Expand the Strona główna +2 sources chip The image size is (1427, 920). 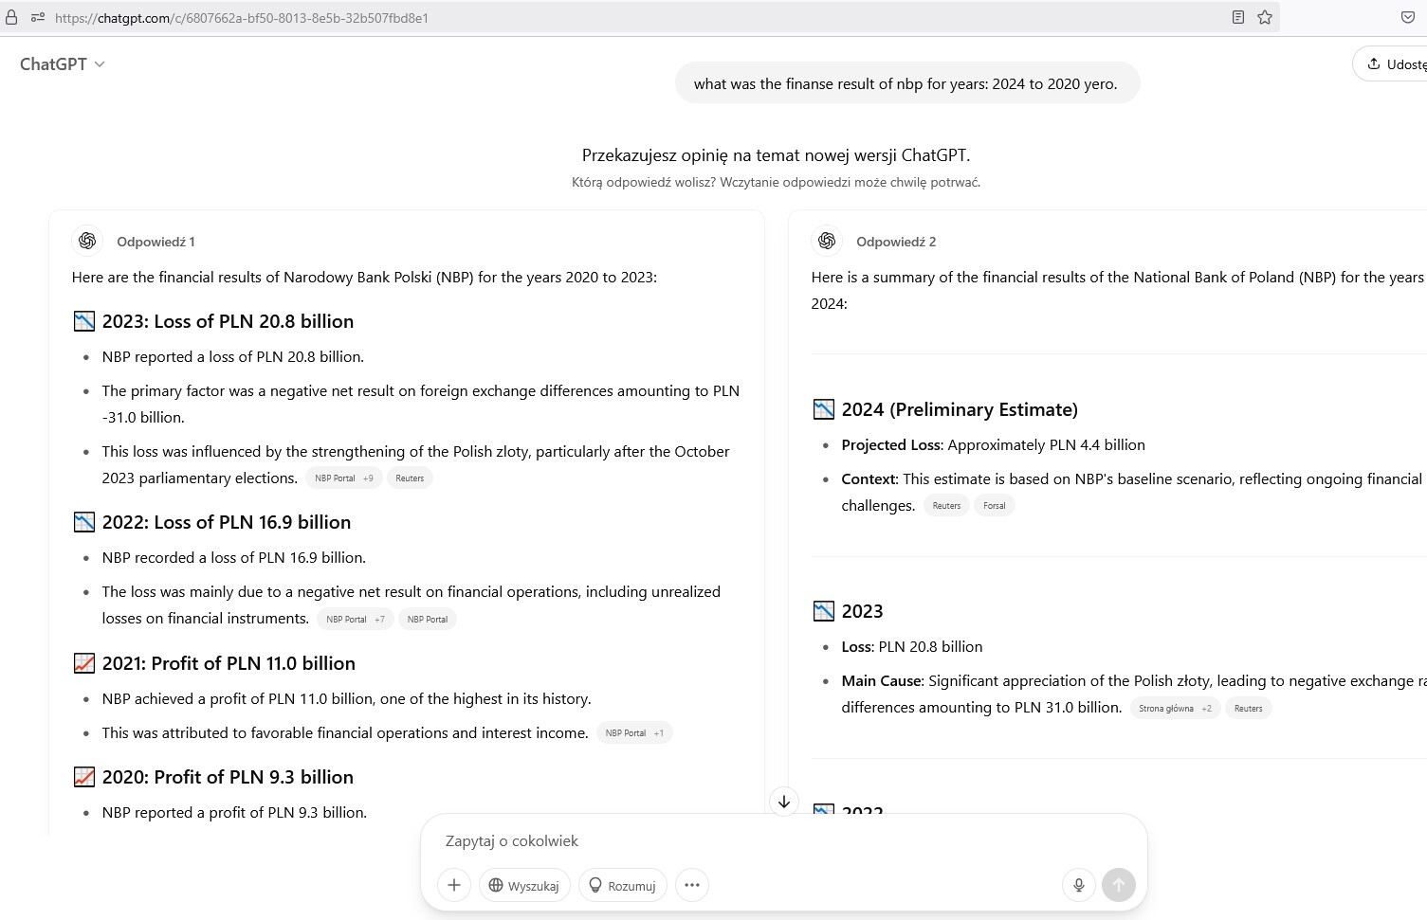(x=1175, y=709)
